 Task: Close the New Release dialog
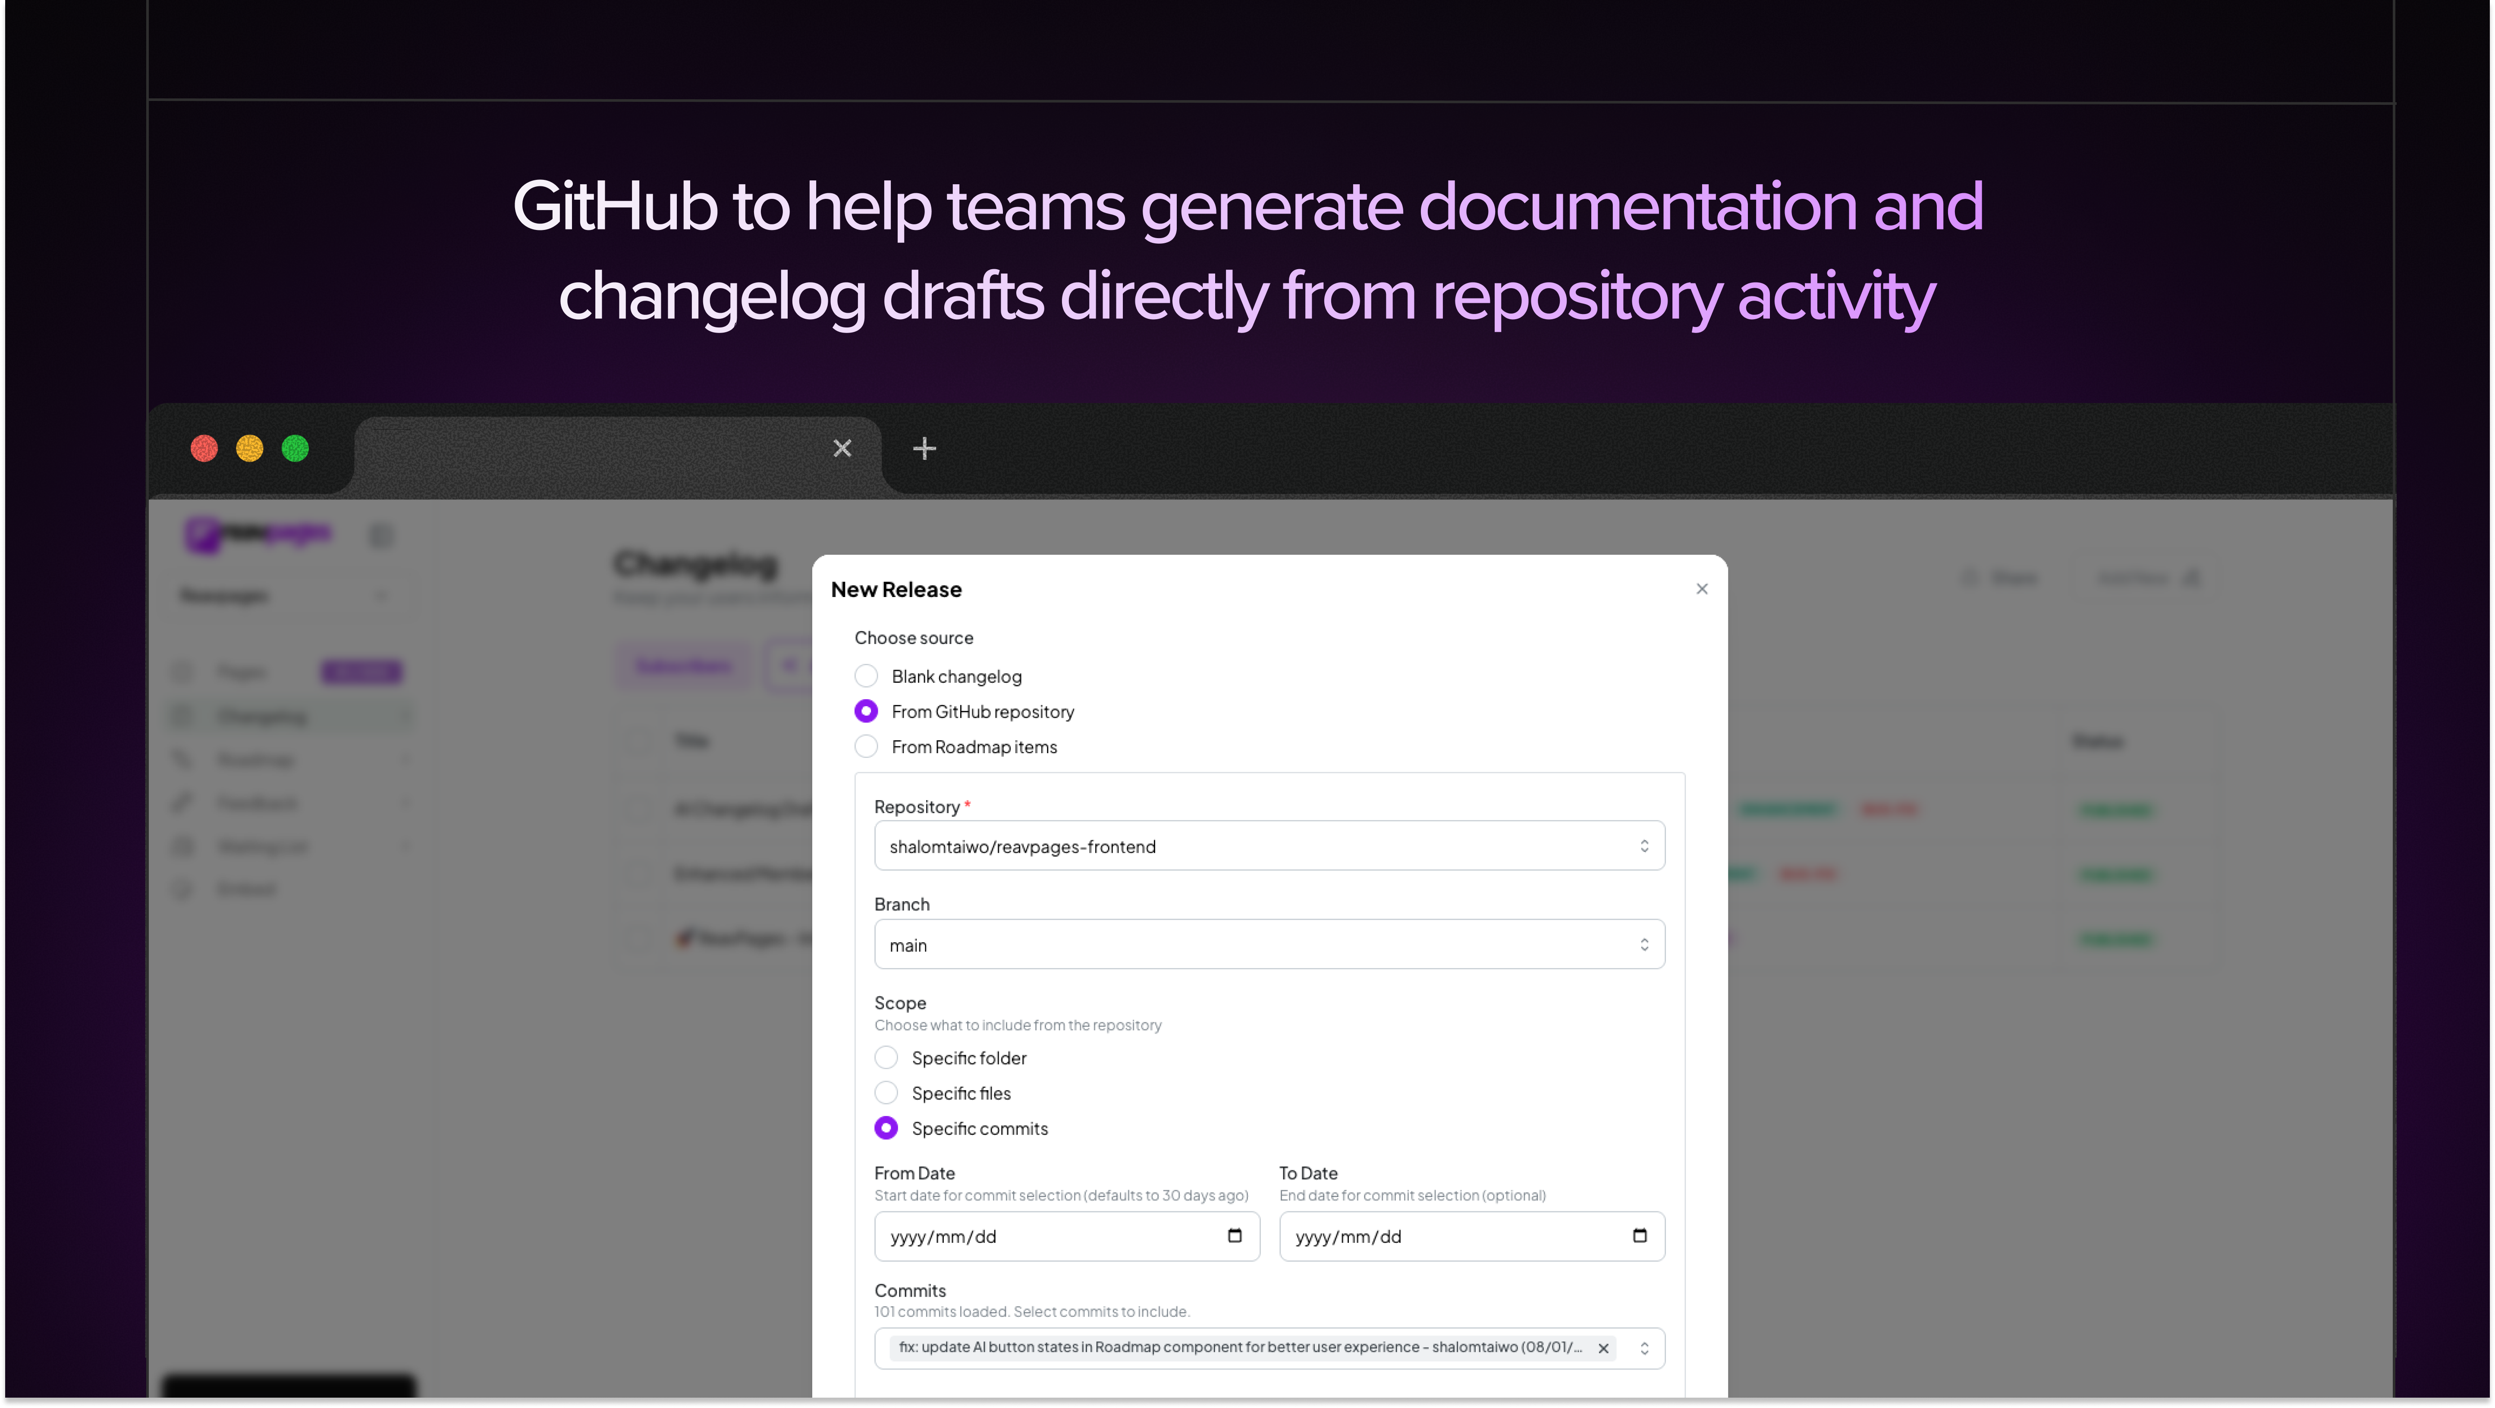pyautogui.click(x=1702, y=589)
